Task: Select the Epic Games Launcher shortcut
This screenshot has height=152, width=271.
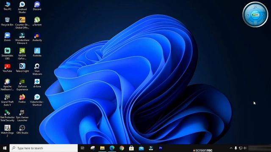Action: pos(22,115)
